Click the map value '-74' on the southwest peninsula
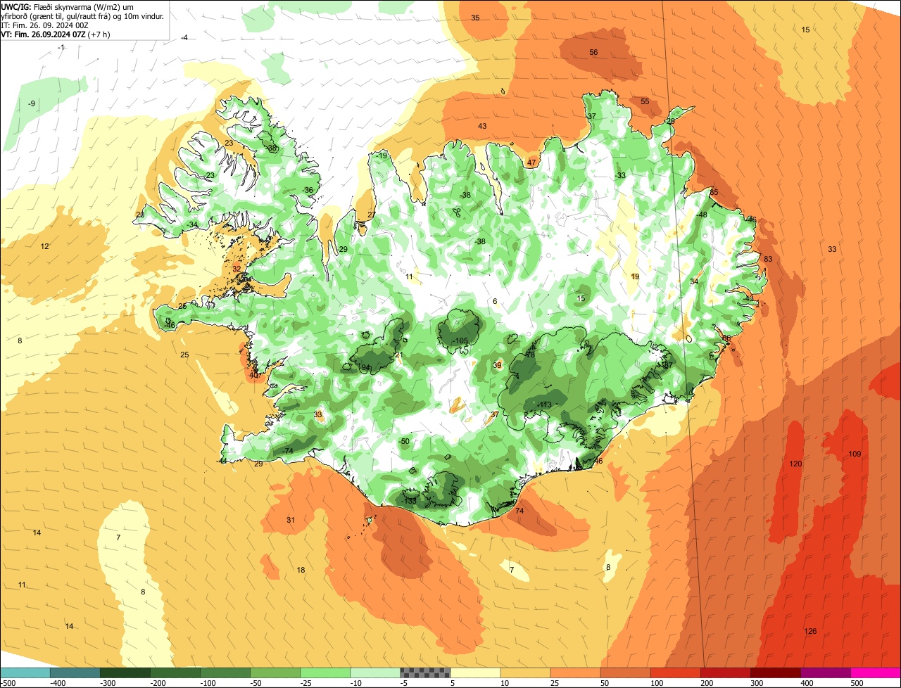Image resolution: width=901 pixels, height=688 pixels. click(287, 451)
